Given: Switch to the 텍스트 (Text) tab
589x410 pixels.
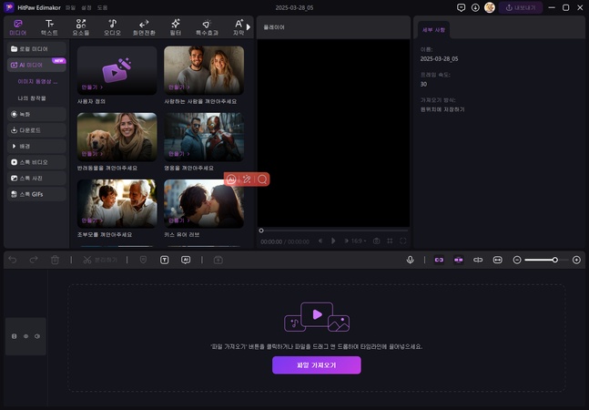Looking at the screenshot, I should pyautogui.click(x=49, y=26).
